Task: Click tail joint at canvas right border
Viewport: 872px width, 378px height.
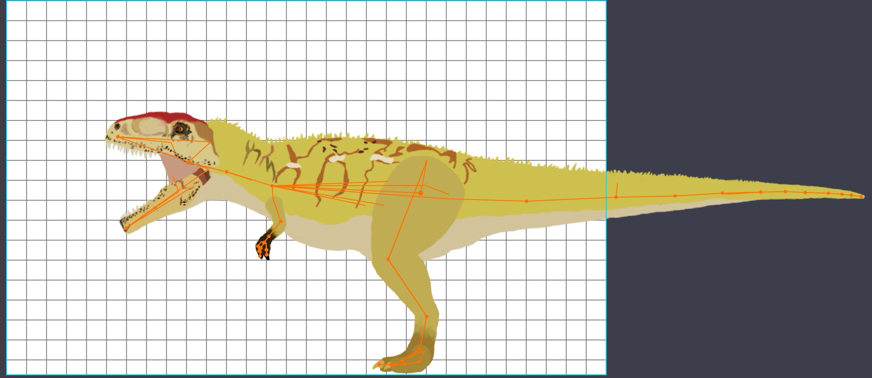Action: coord(616,197)
